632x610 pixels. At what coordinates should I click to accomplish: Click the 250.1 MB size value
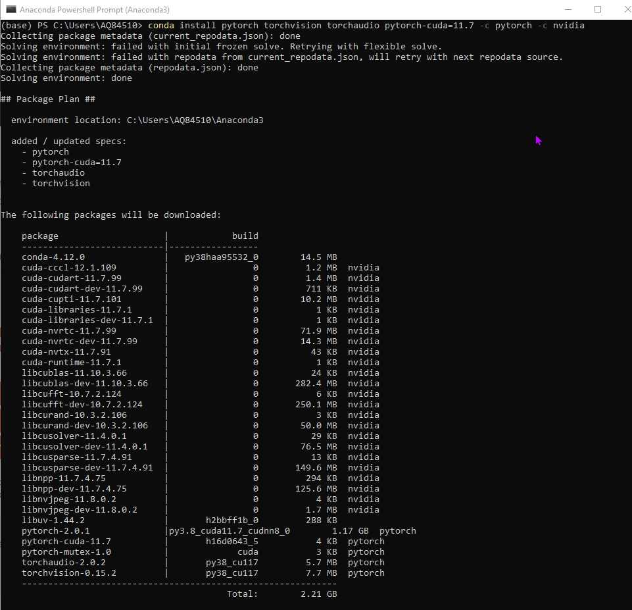[316, 404]
